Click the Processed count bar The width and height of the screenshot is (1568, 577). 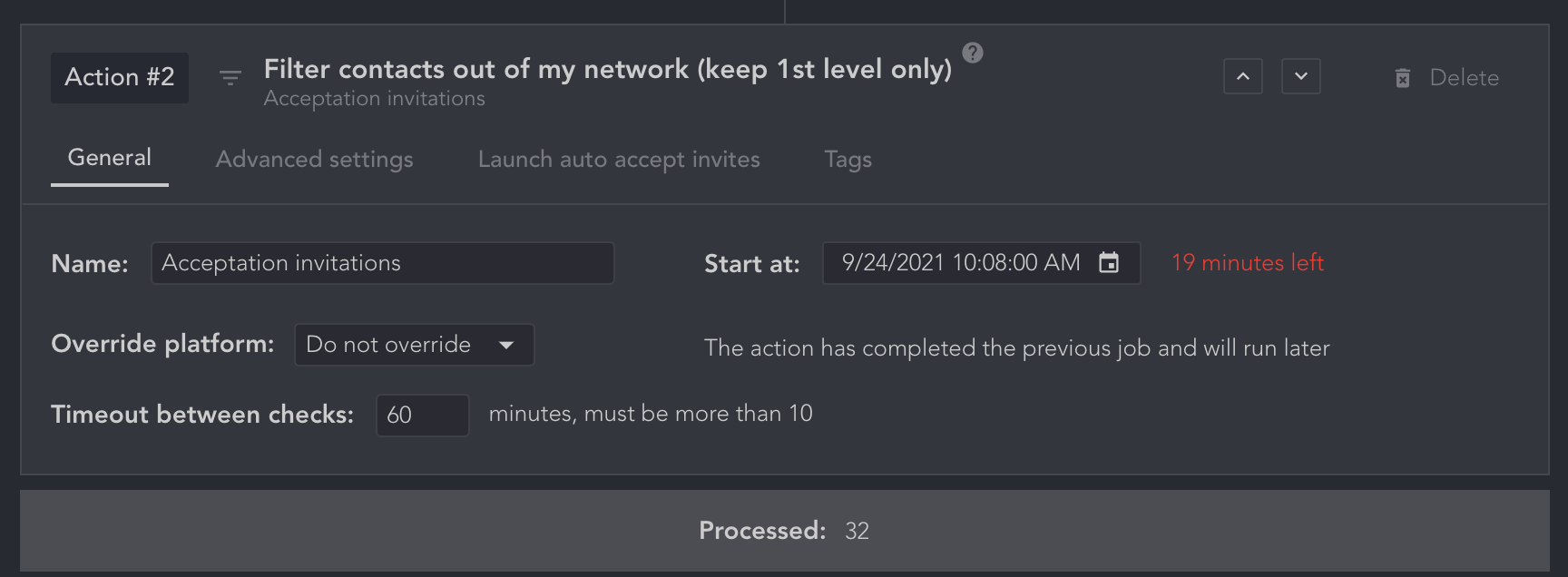coord(784,531)
